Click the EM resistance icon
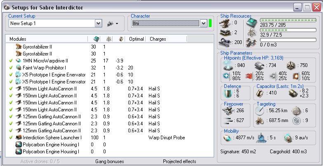The image size is (323, 166). [227, 76]
